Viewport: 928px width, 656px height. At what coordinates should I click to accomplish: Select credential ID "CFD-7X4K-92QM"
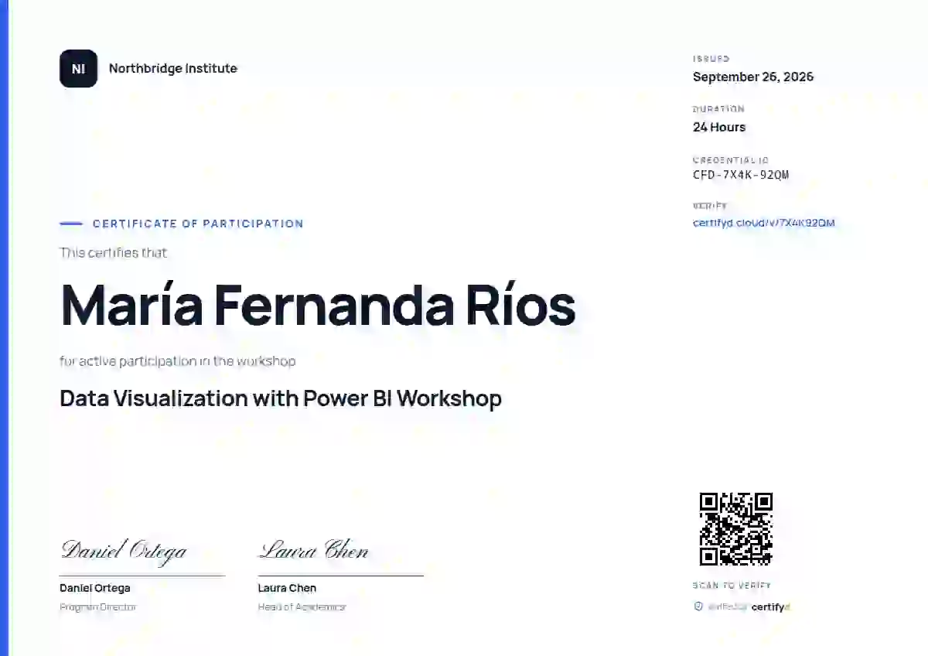click(741, 175)
